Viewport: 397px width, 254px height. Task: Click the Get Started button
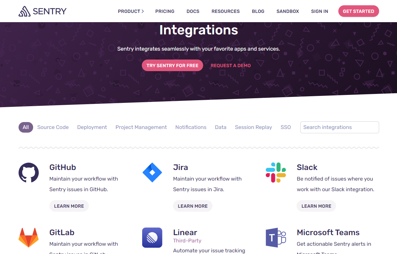359,11
